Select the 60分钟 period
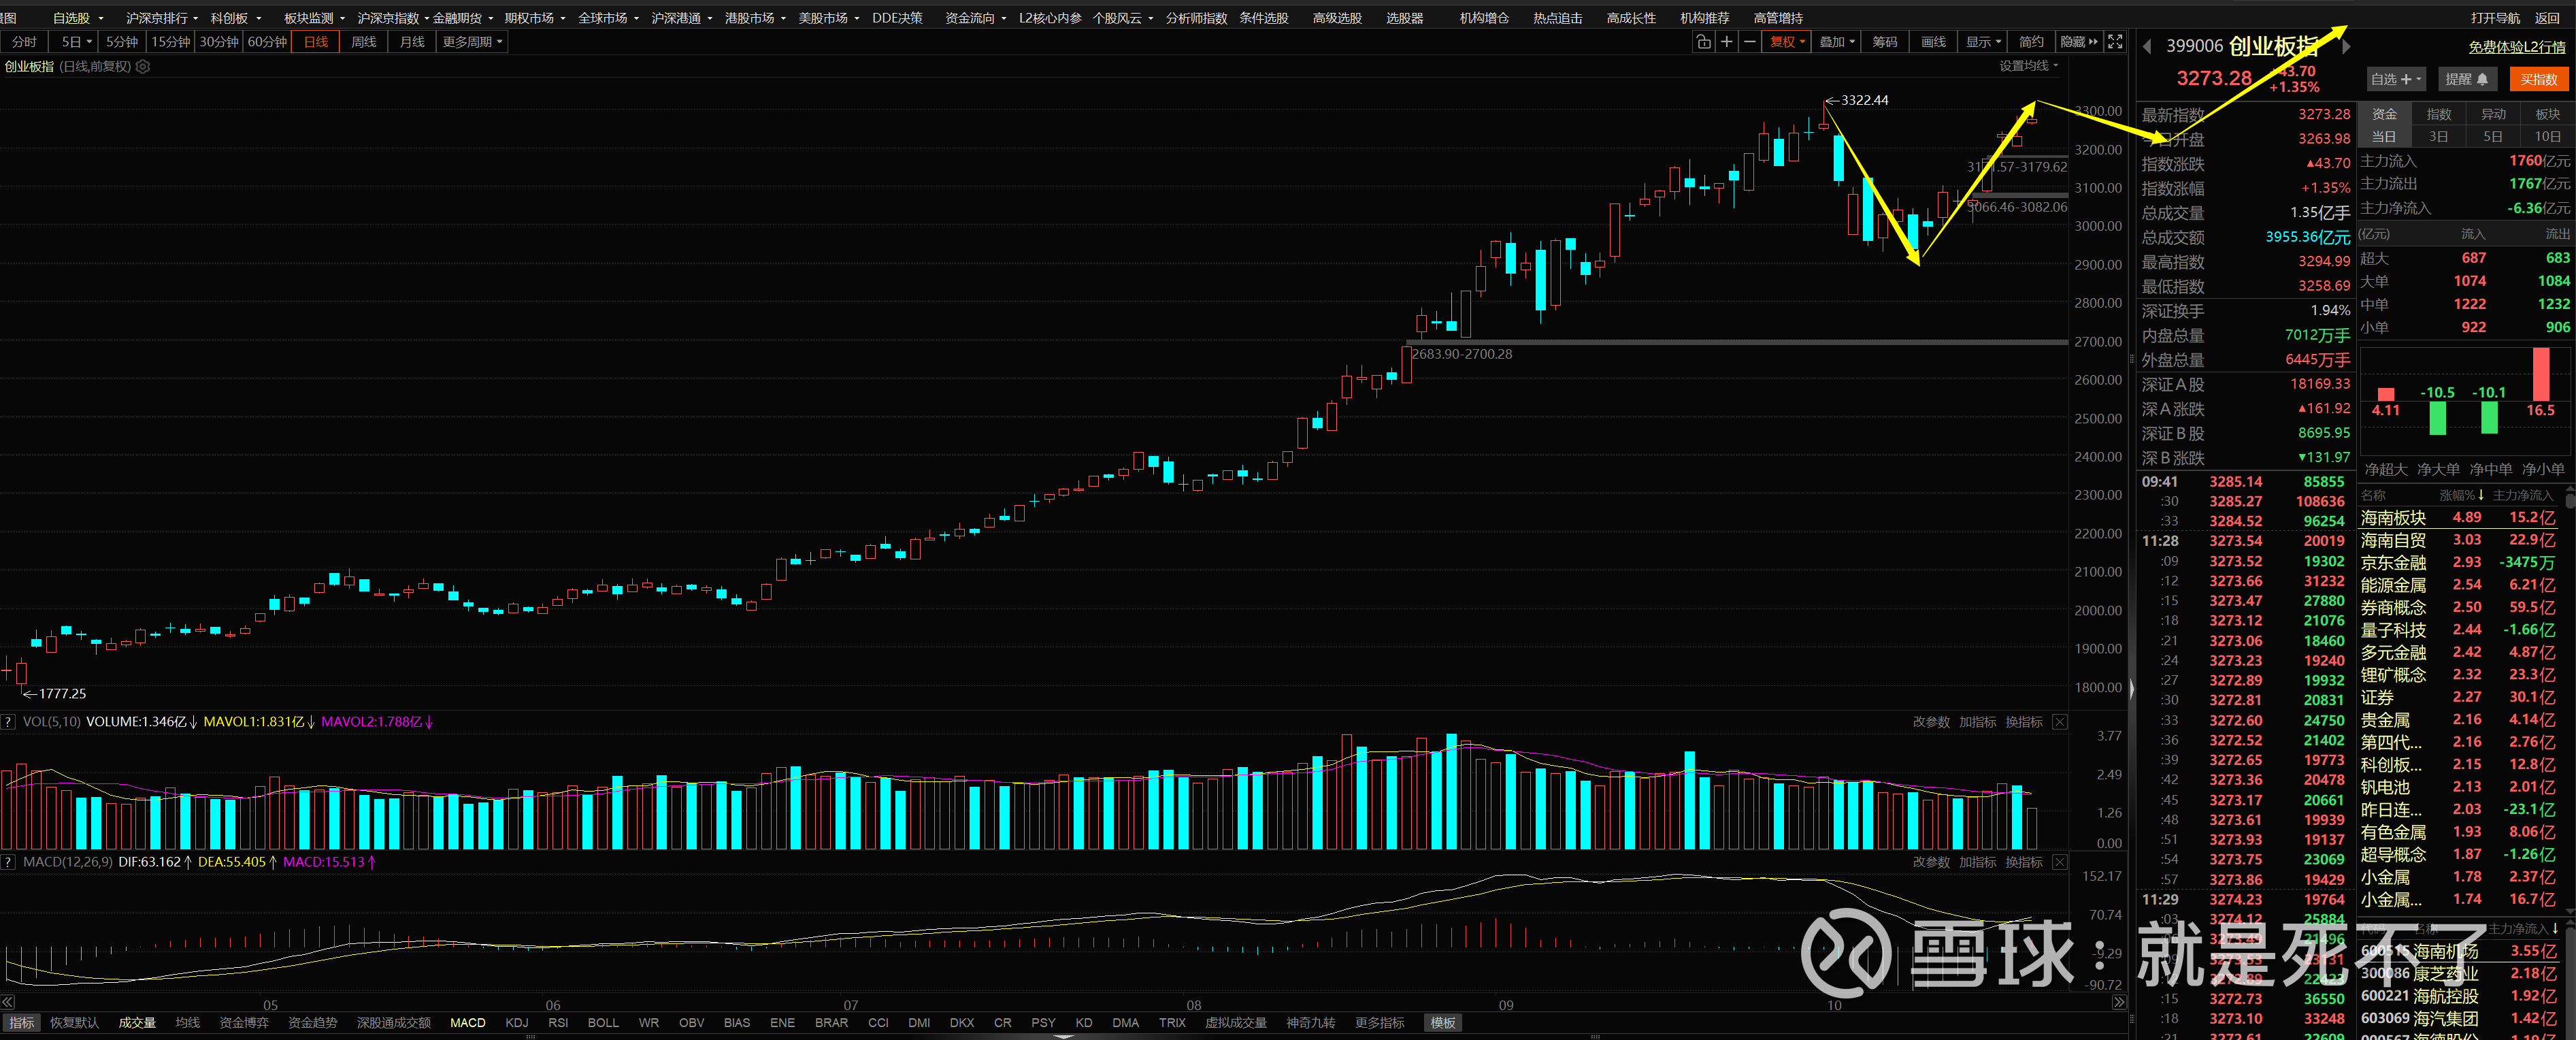Viewport: 2576px width, 1040px height. pyautogui.click(x=267, y=42)
